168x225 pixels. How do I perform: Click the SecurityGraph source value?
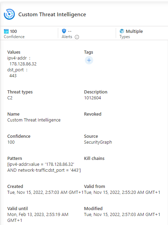click(x=98, y=142)
